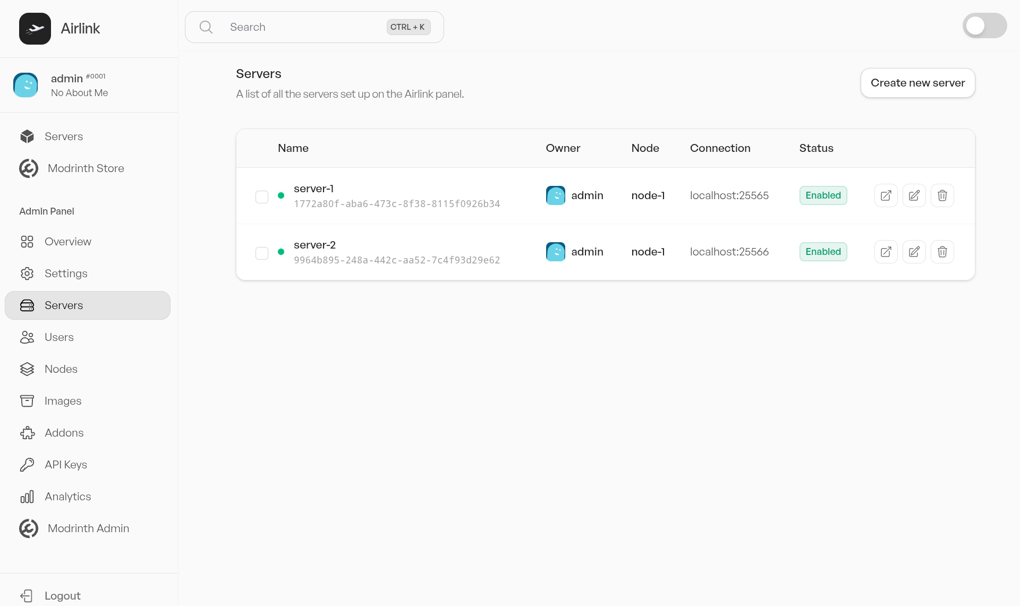The image size is (1020, 606).
Task: Click the Airlink airplane logo
Action: point(35,29)
